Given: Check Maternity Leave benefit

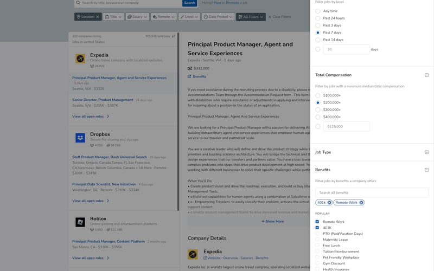Looking at the screenshot, I should (317, 240).
